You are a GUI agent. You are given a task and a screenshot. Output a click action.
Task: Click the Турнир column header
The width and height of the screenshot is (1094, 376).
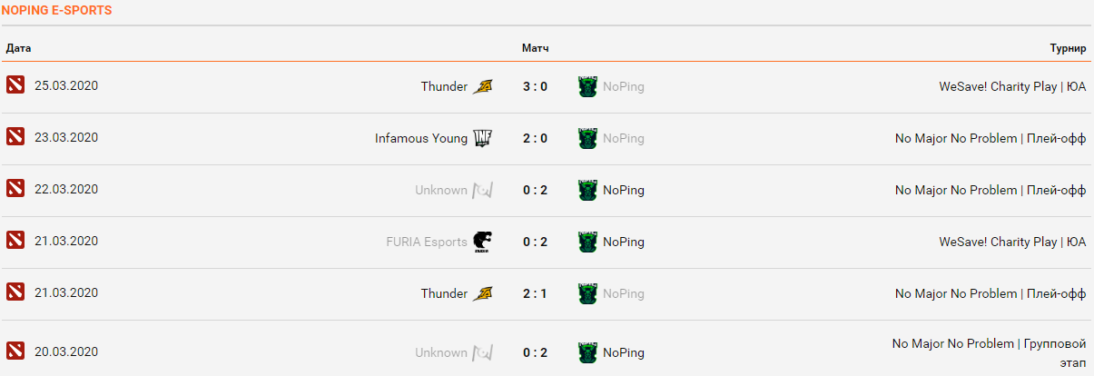[x=1068, y=47]
